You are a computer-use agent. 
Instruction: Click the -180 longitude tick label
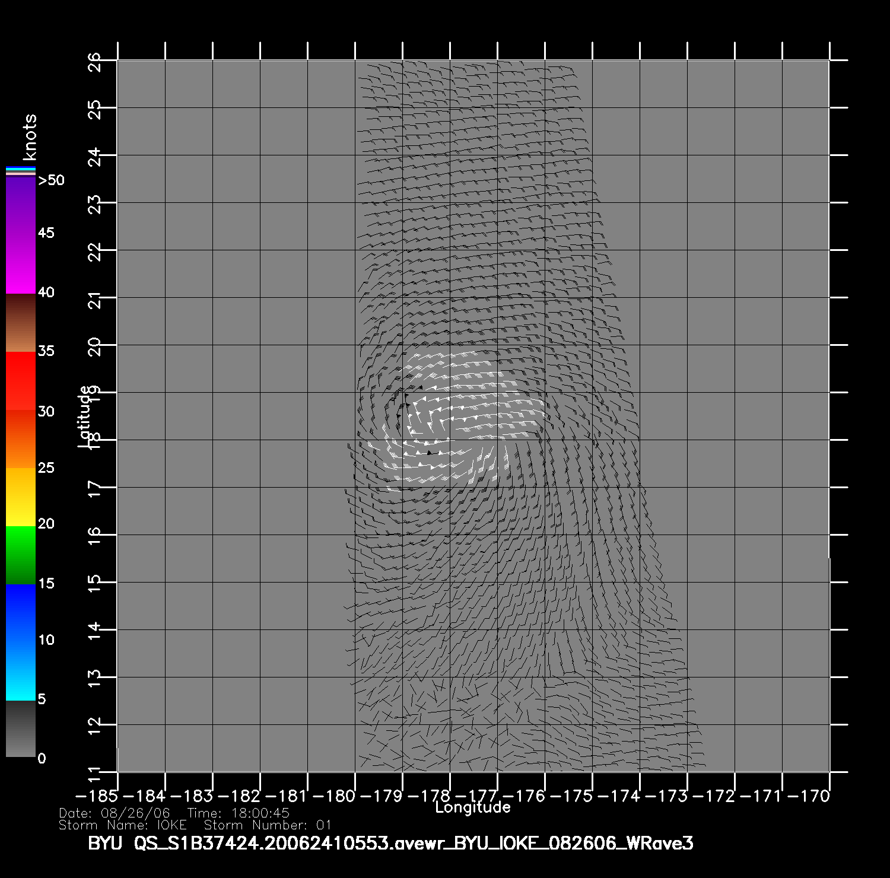(336, 796)
